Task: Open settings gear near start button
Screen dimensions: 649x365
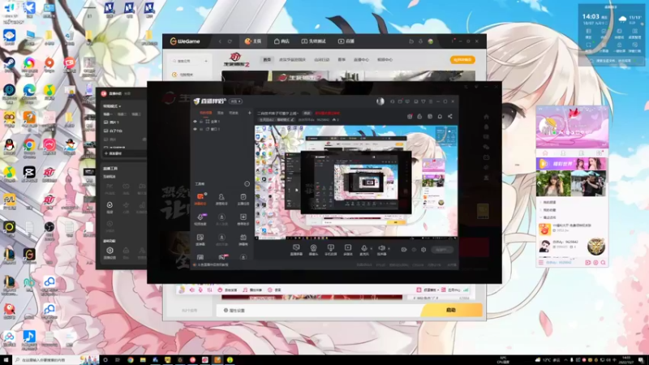Action: click(x=423, y=250)
